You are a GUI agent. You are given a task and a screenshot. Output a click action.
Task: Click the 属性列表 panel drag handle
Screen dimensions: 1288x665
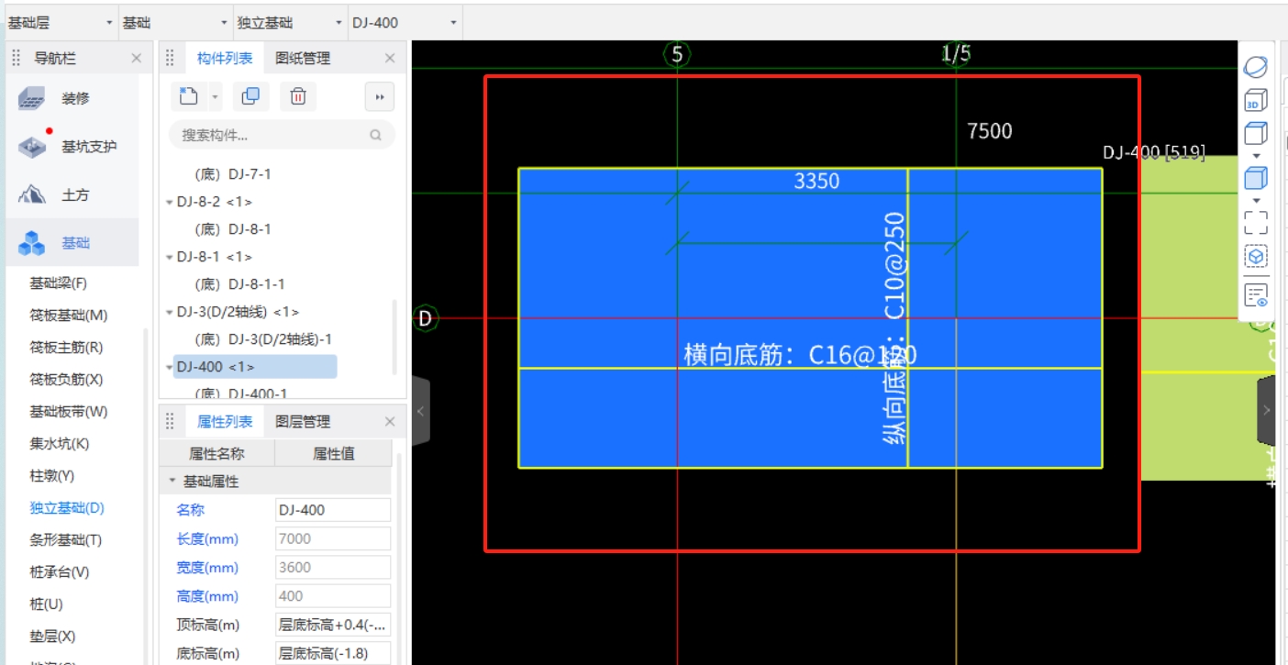170,422
